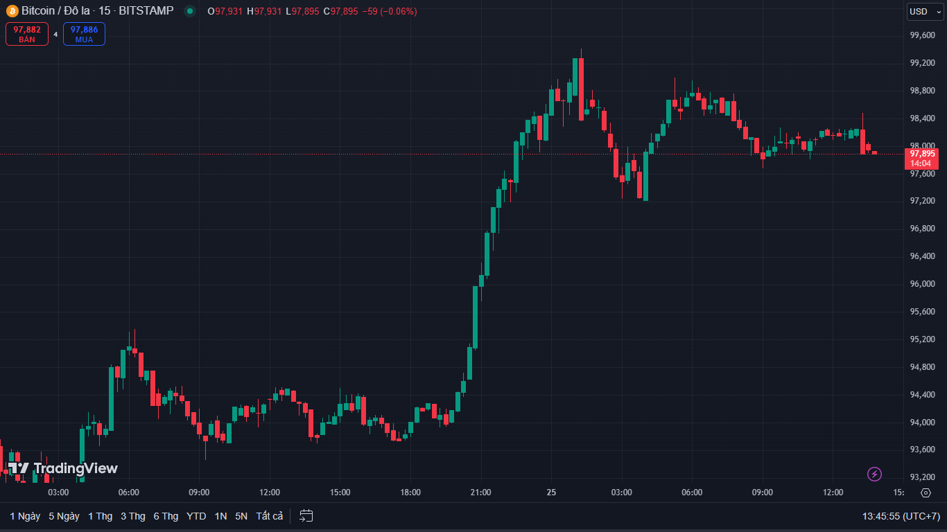947x532 pixels.
Task: Click the spread value 4 between buy and sell
Action: 55,34
